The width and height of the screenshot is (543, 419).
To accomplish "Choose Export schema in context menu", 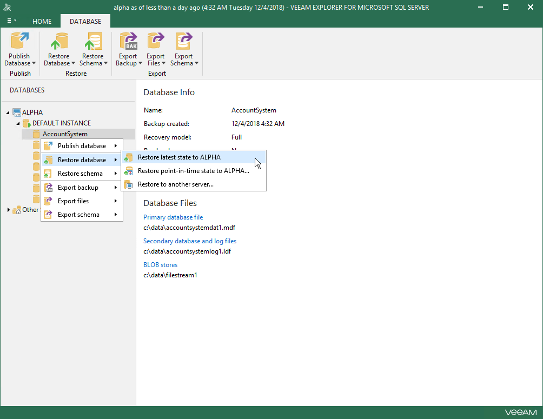I will [x=82, y=214].
